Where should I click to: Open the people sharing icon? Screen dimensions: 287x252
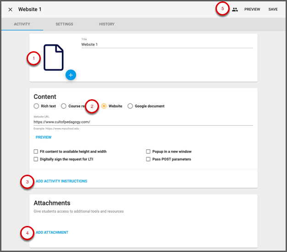235,9
